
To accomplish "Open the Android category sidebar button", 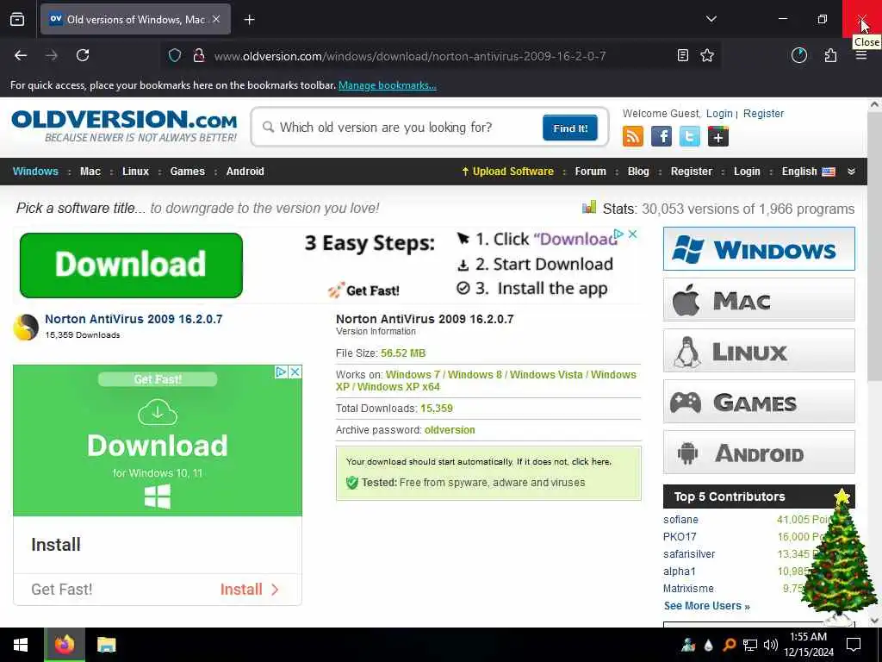I will pyautogui.click(x=759, y=452).
